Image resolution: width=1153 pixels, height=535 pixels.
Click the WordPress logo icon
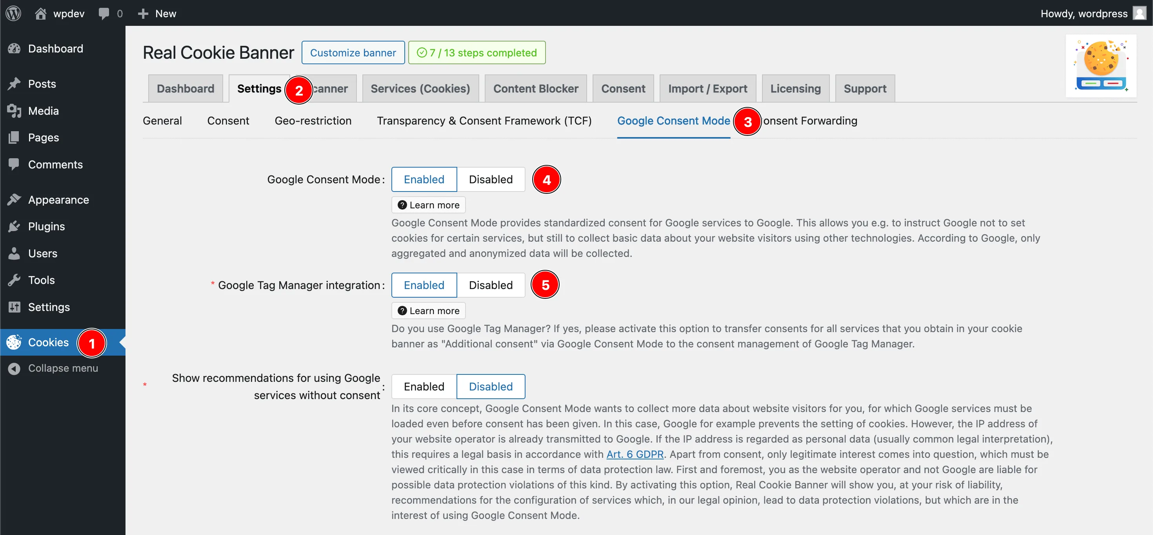click(x=13, y=13)
